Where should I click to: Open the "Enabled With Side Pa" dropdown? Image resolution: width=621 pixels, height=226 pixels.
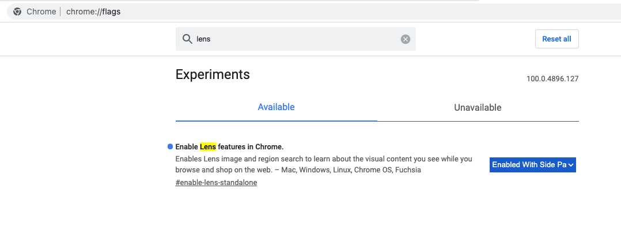(532, 164)
